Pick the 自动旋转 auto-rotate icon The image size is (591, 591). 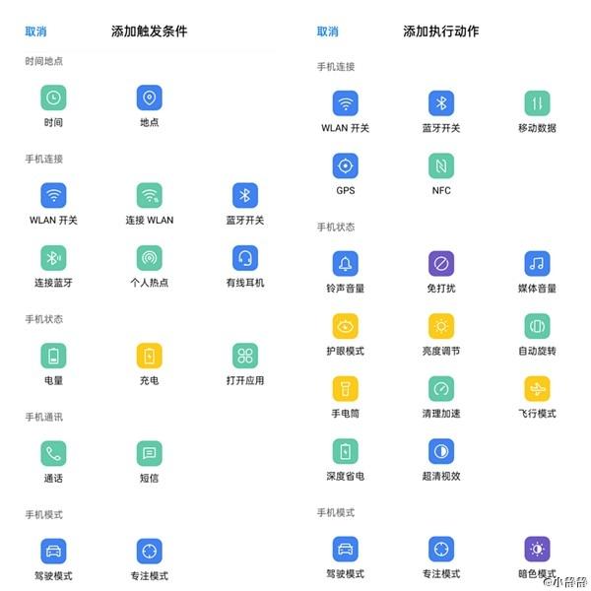[538, 326]
